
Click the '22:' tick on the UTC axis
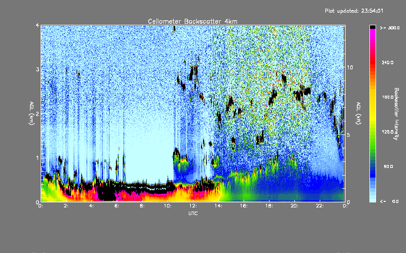click(x=320, y=206)
